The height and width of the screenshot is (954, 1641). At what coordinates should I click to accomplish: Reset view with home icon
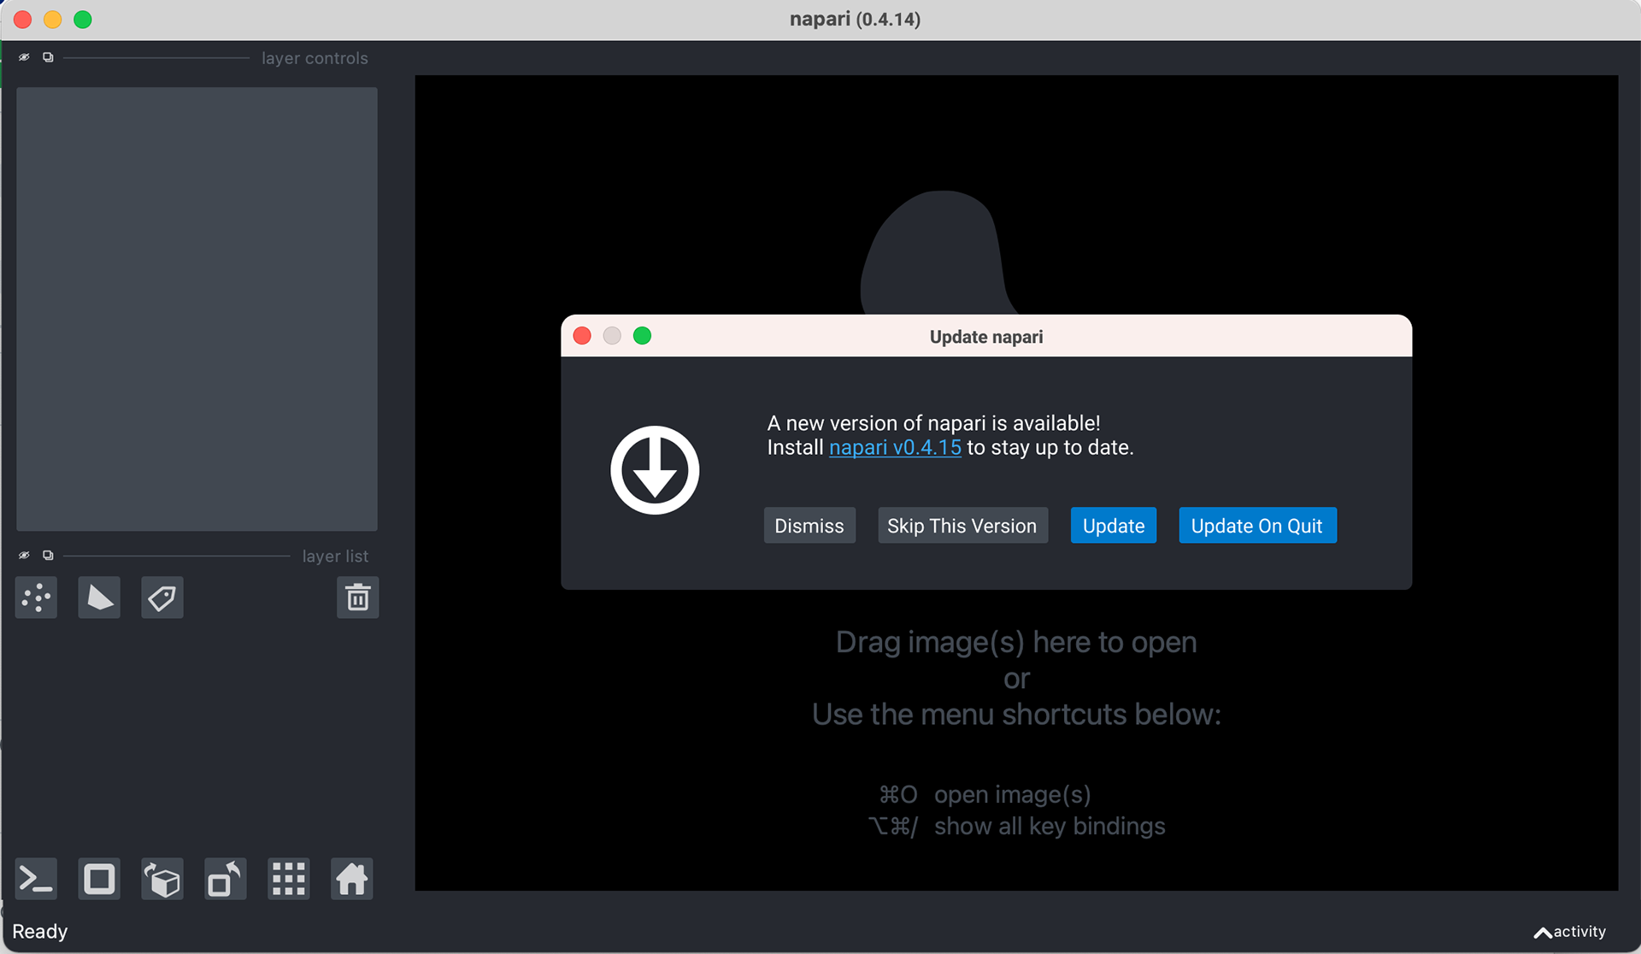point(351,879)
